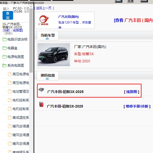Click the sidebar scrollbar up arrow

[31, 7]
